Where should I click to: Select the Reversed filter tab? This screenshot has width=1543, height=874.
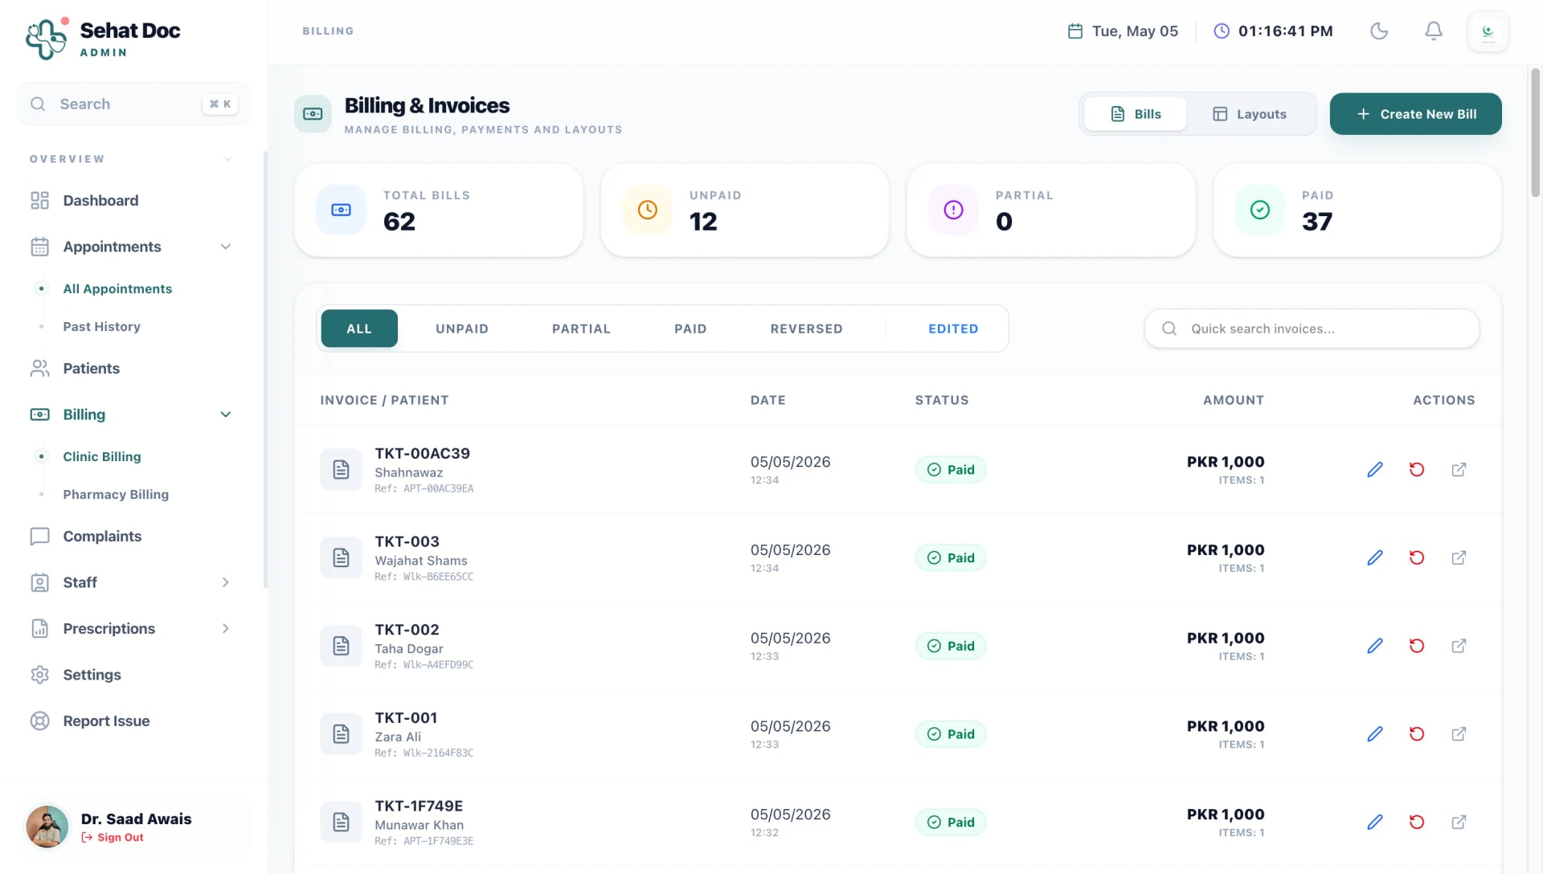click(806, 329)
